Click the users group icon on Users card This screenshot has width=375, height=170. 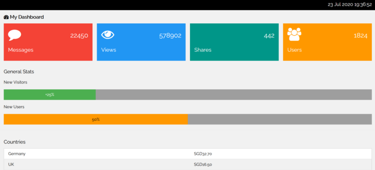[294, 34]
